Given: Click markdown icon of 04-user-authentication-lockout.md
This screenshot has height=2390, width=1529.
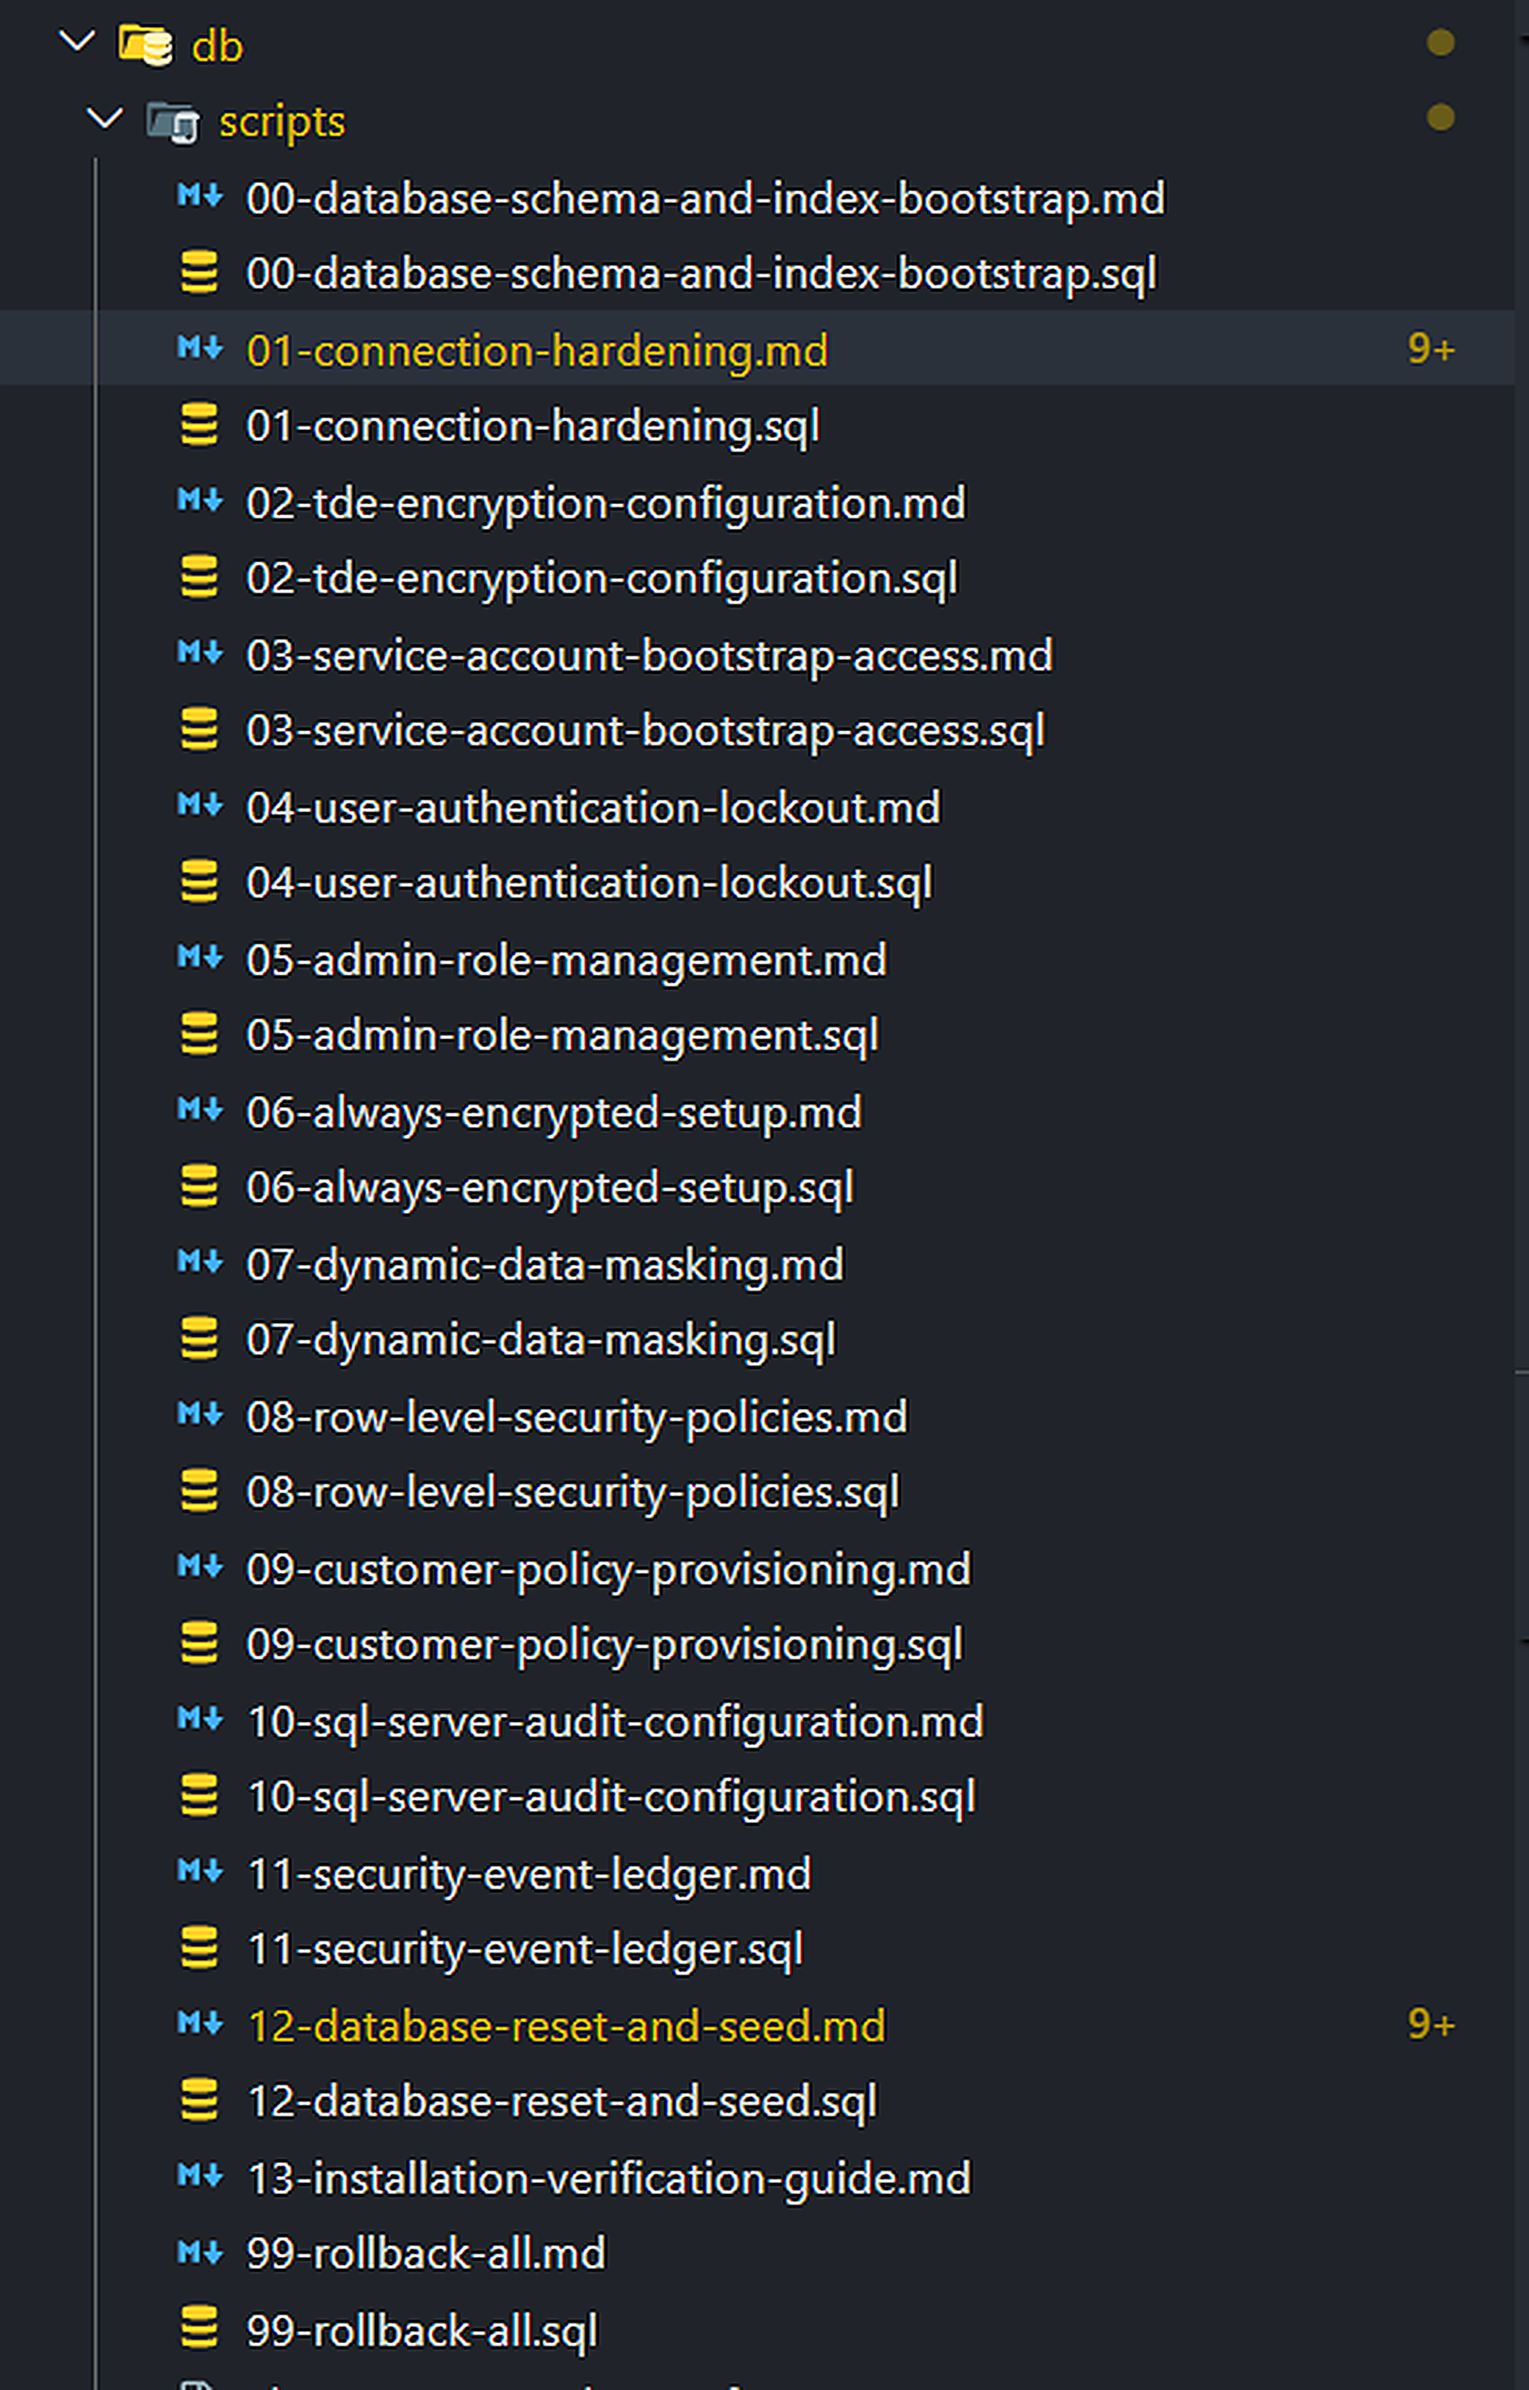Looking at the screenshot, I should [200, 805].
